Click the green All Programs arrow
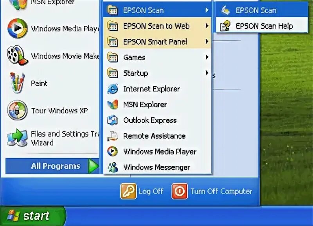 click(x=93, y=166)
